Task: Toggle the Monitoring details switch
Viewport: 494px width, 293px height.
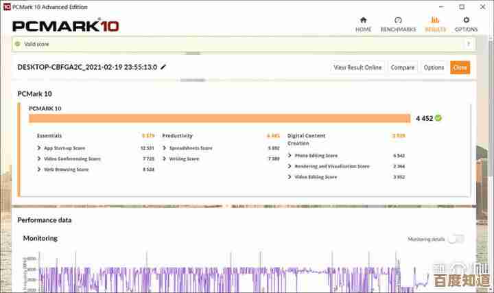Action: pos(456,239)
